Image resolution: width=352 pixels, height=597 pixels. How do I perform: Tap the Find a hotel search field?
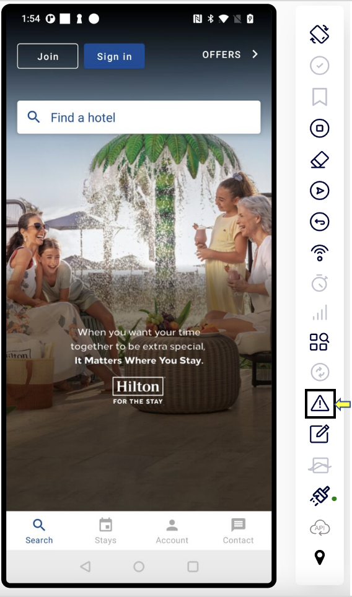[x=139, y=117]
